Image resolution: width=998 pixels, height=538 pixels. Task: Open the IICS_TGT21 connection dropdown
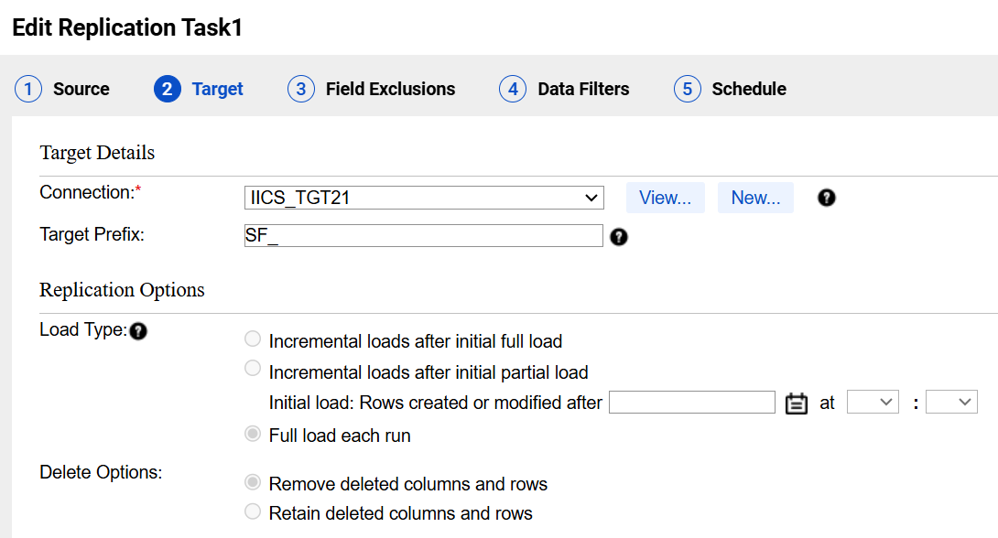pyautogui.click(x=424, y=198)
